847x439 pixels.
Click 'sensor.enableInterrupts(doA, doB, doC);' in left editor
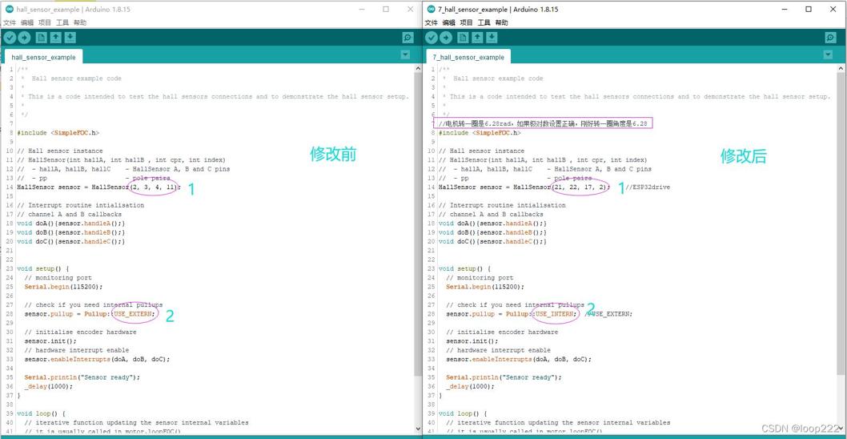click(97, 359)
